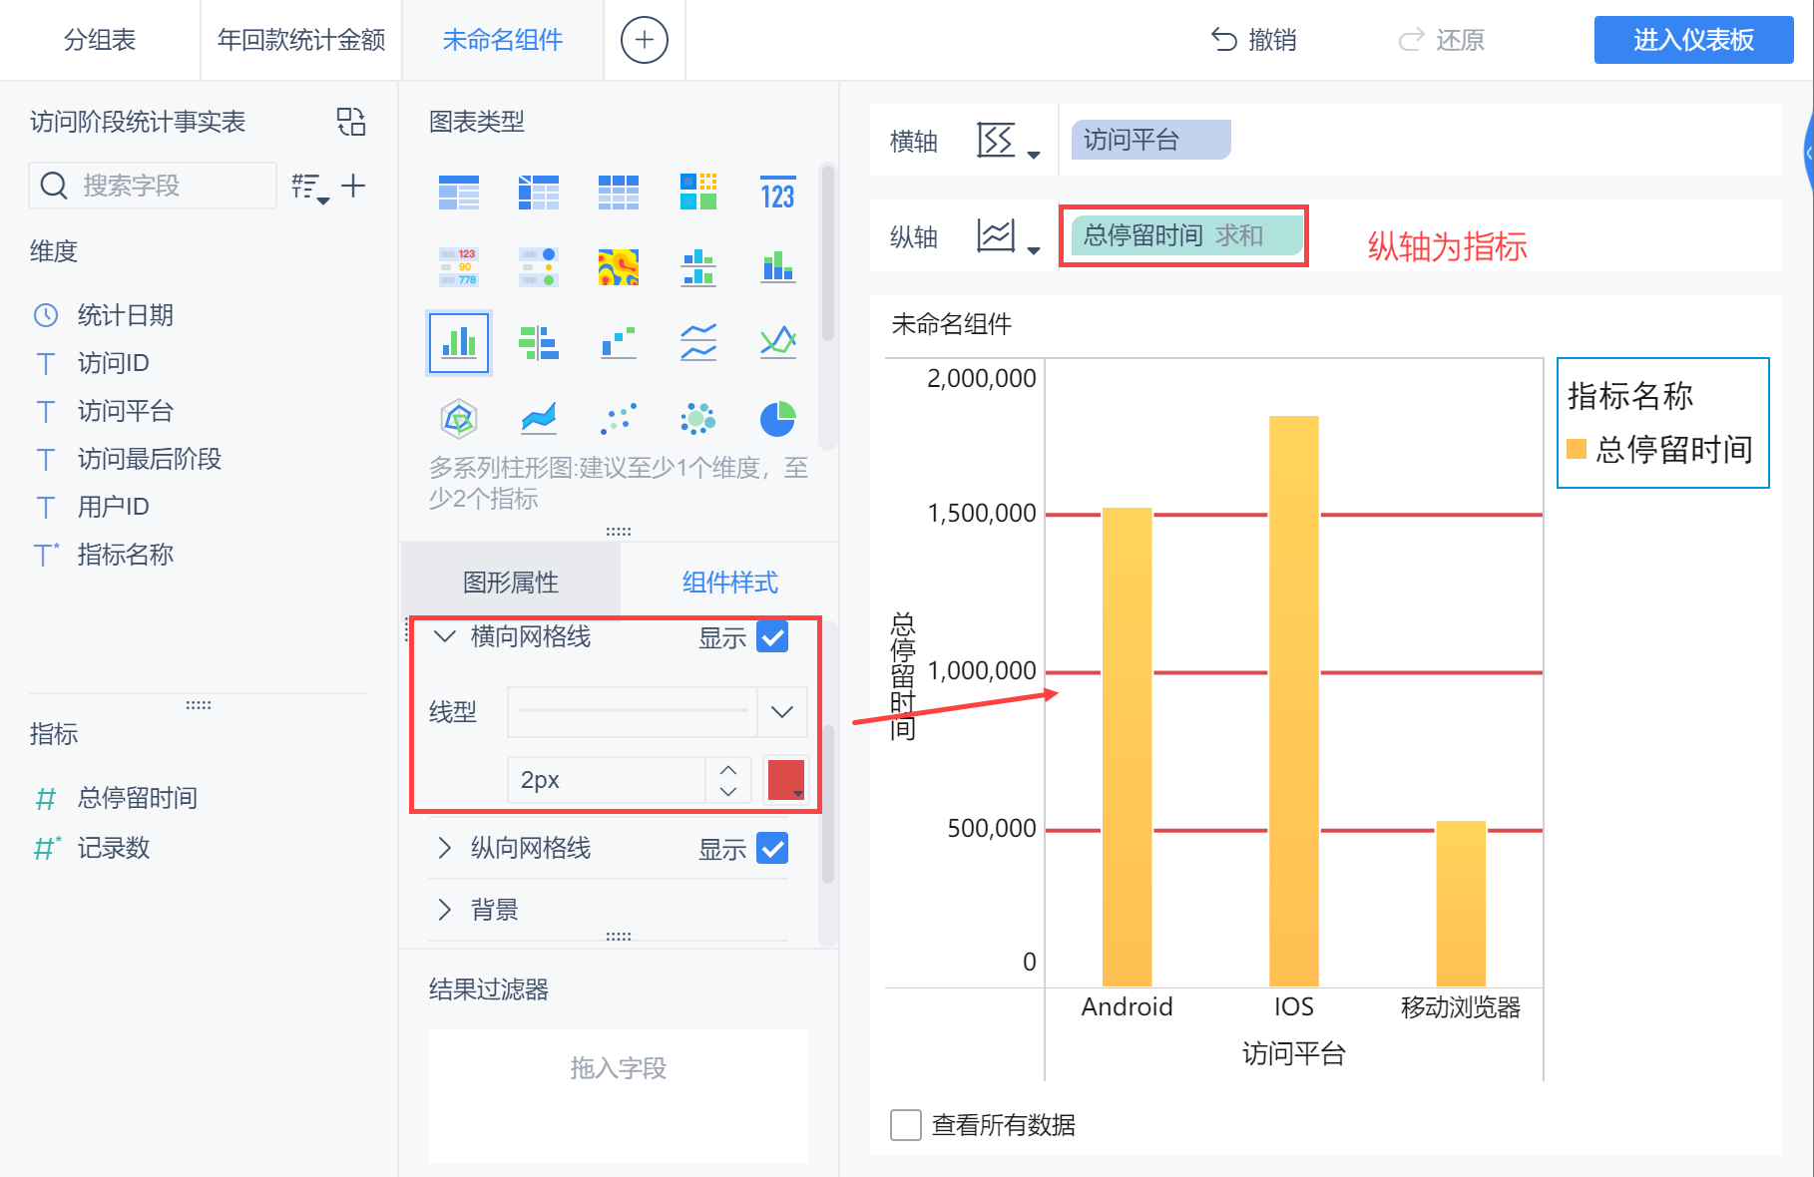
Task: Expand the 纵向网格线 section
Action: click(x=445, y=848)
